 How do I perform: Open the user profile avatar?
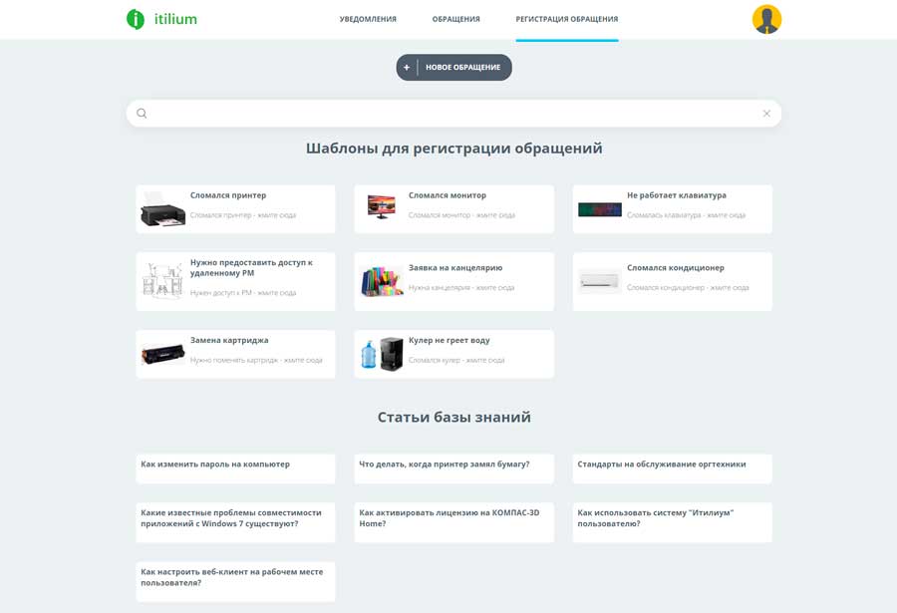766,19
